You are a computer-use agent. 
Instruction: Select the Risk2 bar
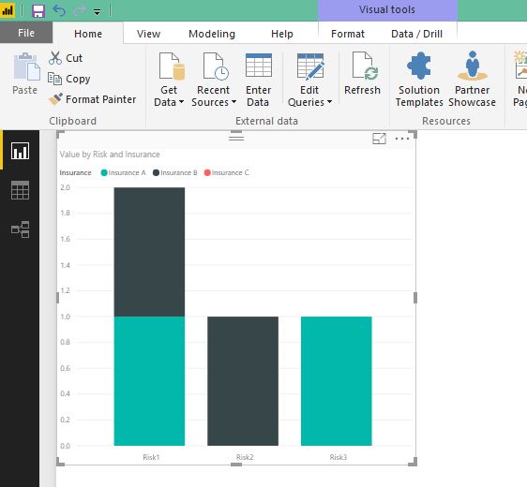[243, 381]
